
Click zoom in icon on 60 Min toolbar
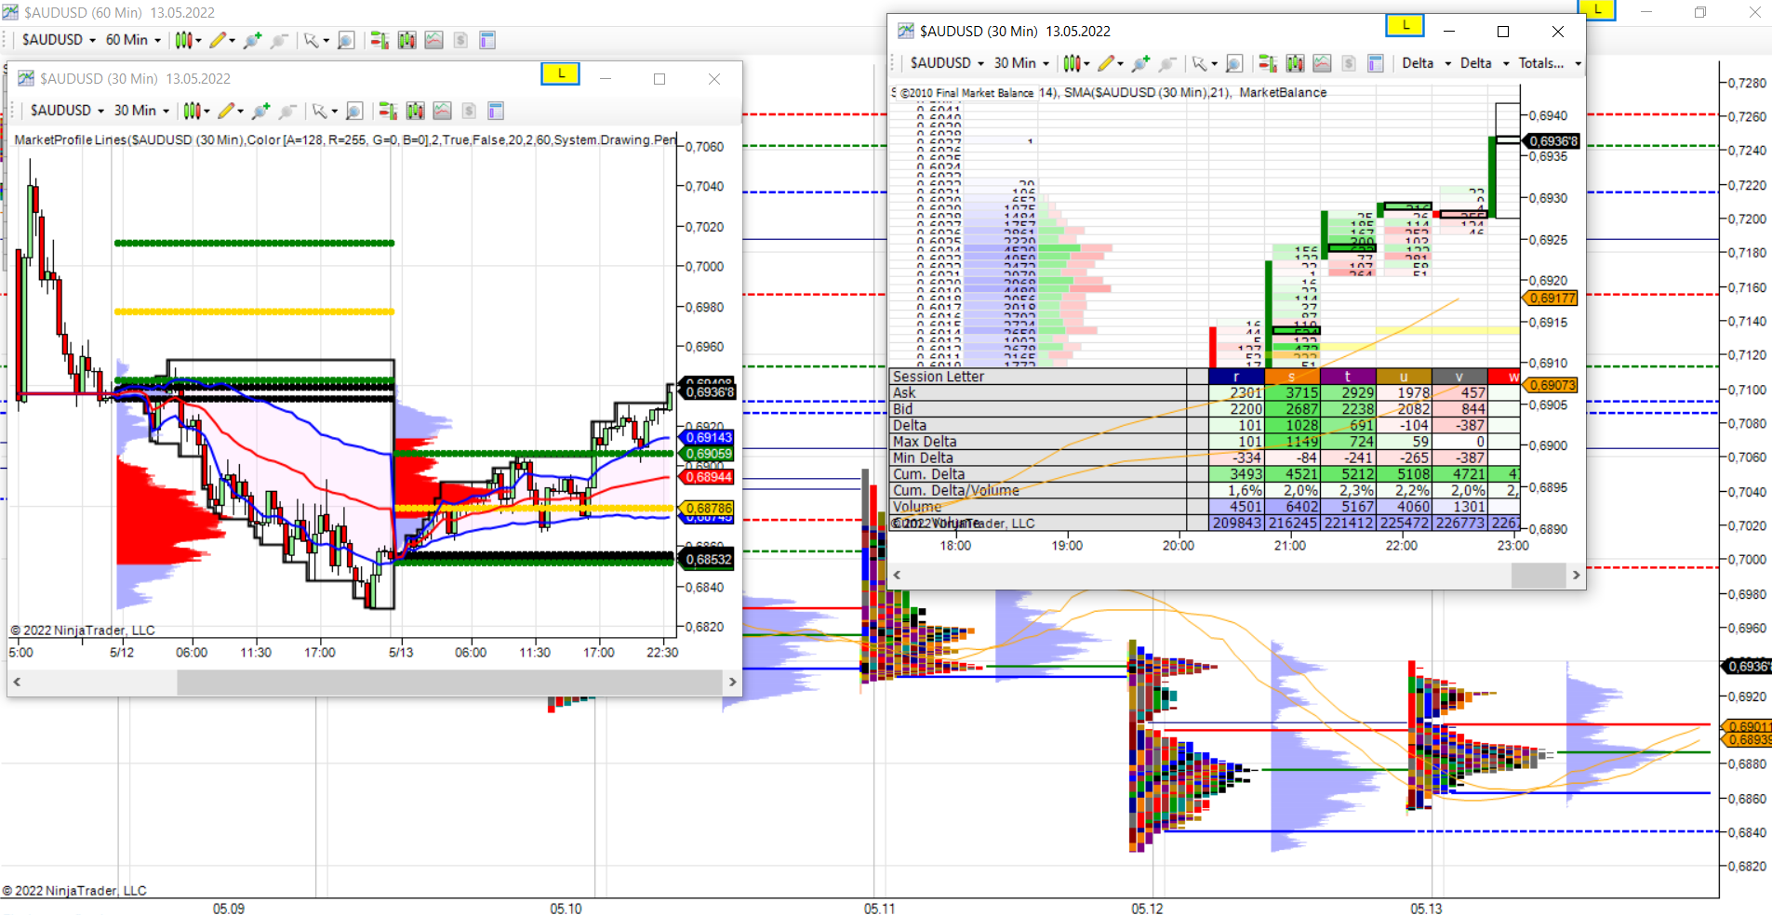[x=252, y=40]
